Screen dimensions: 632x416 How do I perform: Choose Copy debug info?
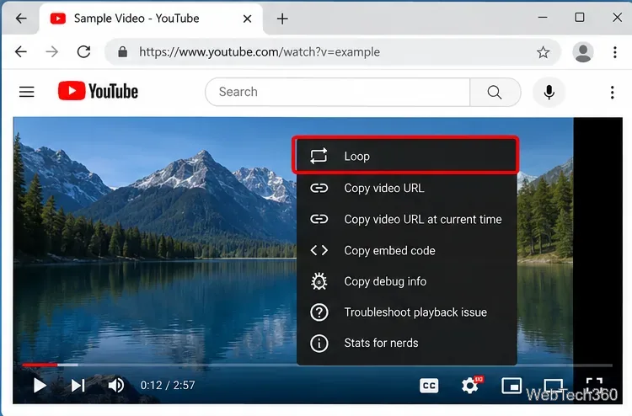[x=407, y=281]
